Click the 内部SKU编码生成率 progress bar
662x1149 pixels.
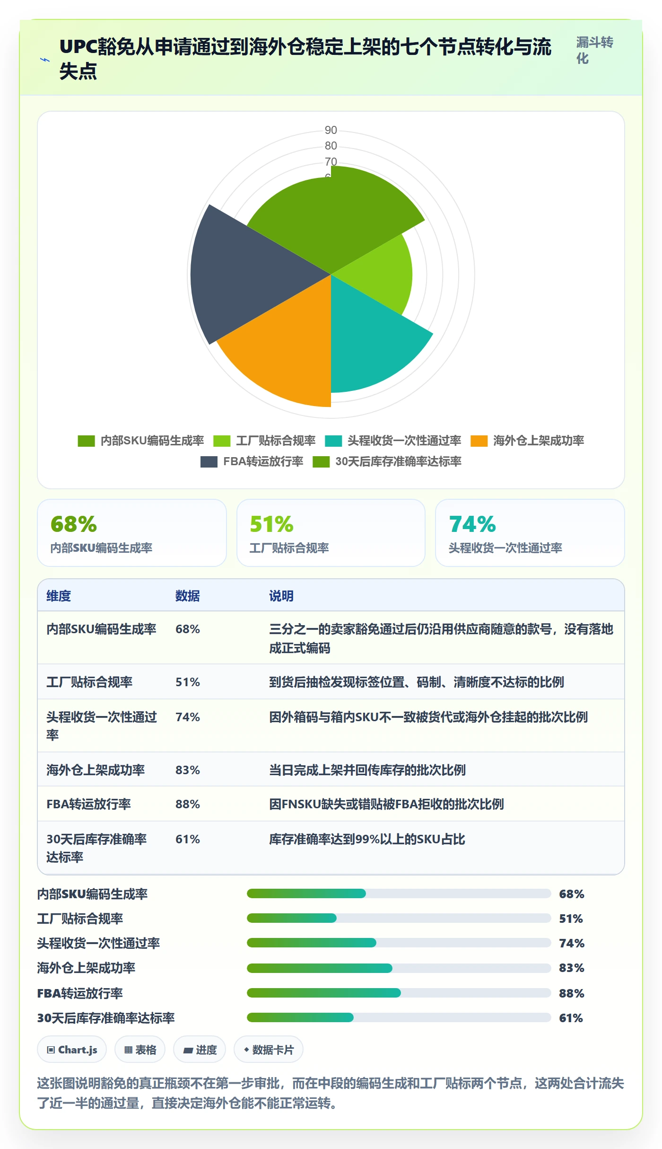[x=399, y=893]
